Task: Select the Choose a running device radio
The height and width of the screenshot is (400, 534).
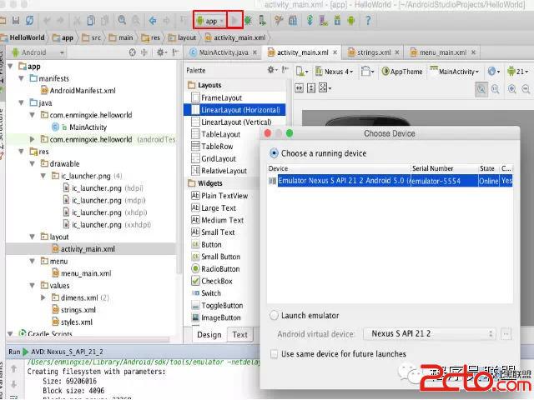Action: (x=274, y=153)
